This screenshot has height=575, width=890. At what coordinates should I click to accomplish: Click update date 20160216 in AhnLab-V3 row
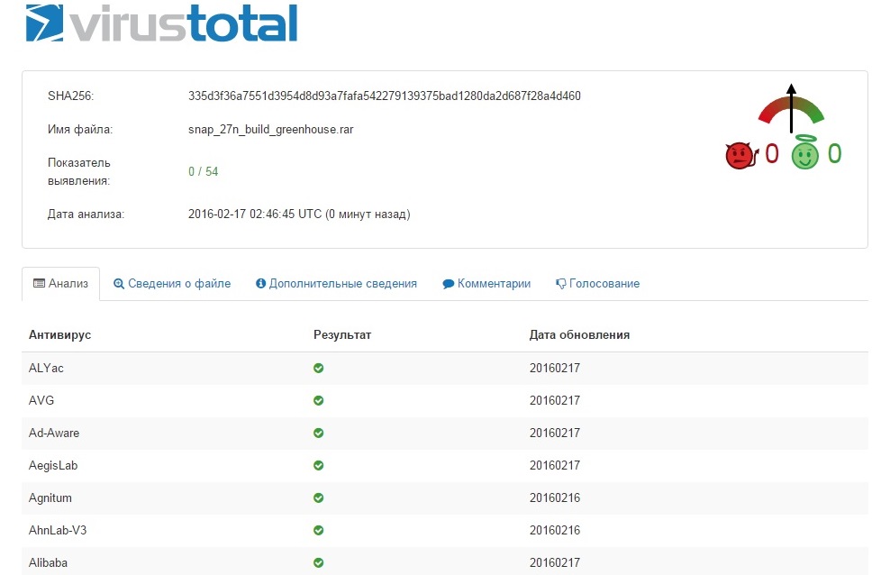click(555, 530)
